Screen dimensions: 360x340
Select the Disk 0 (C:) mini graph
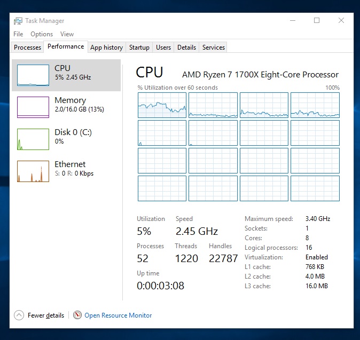click(x=33, y=139)
